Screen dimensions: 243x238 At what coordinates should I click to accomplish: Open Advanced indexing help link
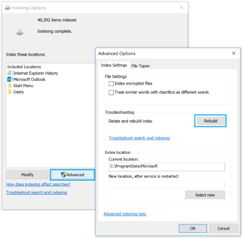tap(125, 214)
